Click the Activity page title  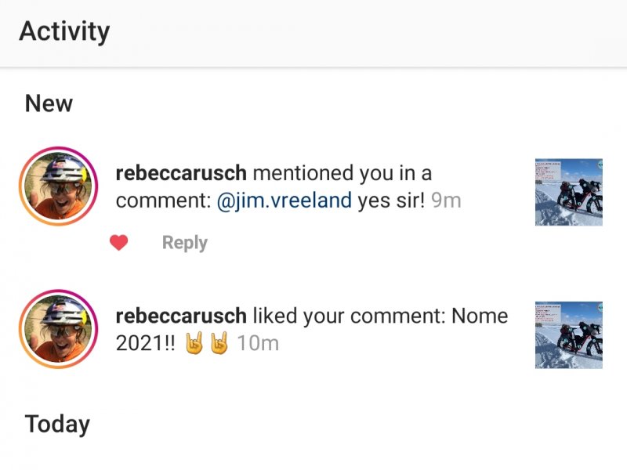click(x=64, y=32)
